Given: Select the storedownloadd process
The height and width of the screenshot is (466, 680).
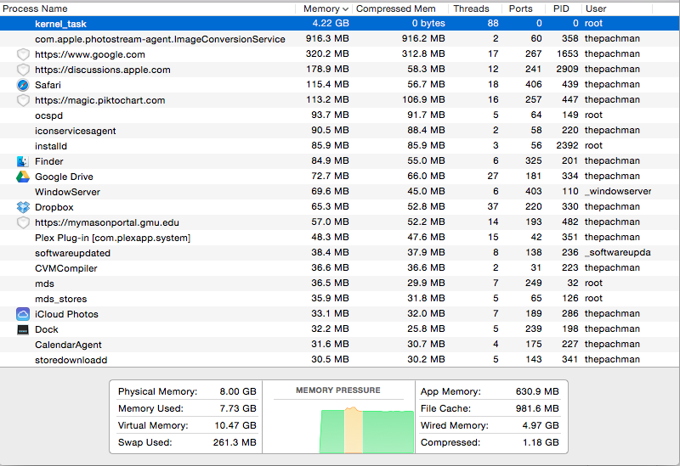Looking at the screenshot, I should click(x=71, y=360).
